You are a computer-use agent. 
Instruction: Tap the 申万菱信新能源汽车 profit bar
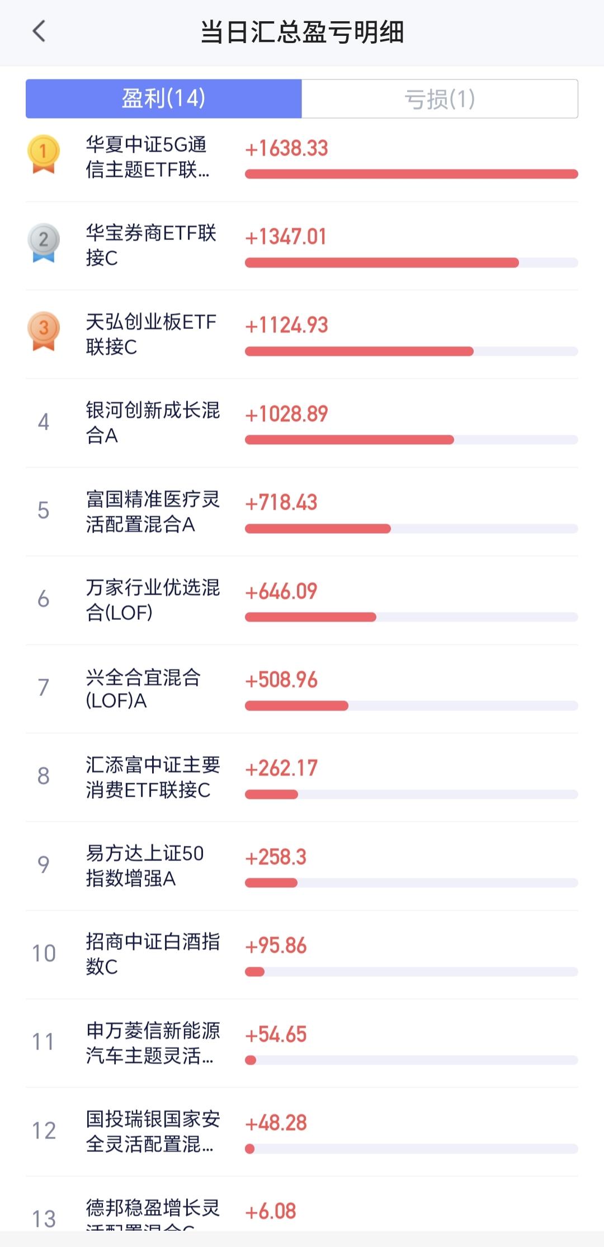pyautogui.click(x=411, y=1060)
